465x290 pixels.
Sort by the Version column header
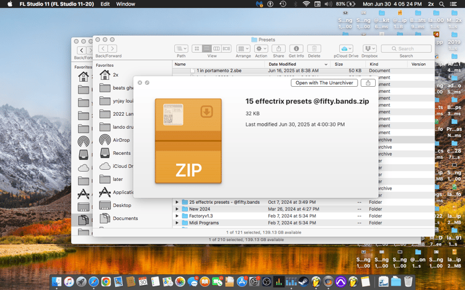421,64
